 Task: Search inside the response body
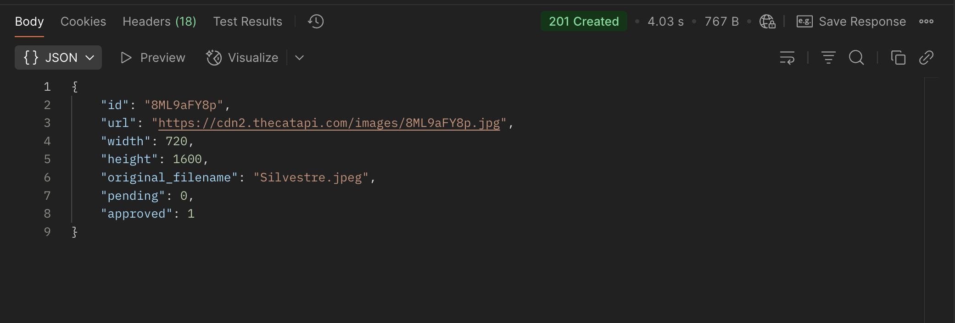[x=856, y=58]
